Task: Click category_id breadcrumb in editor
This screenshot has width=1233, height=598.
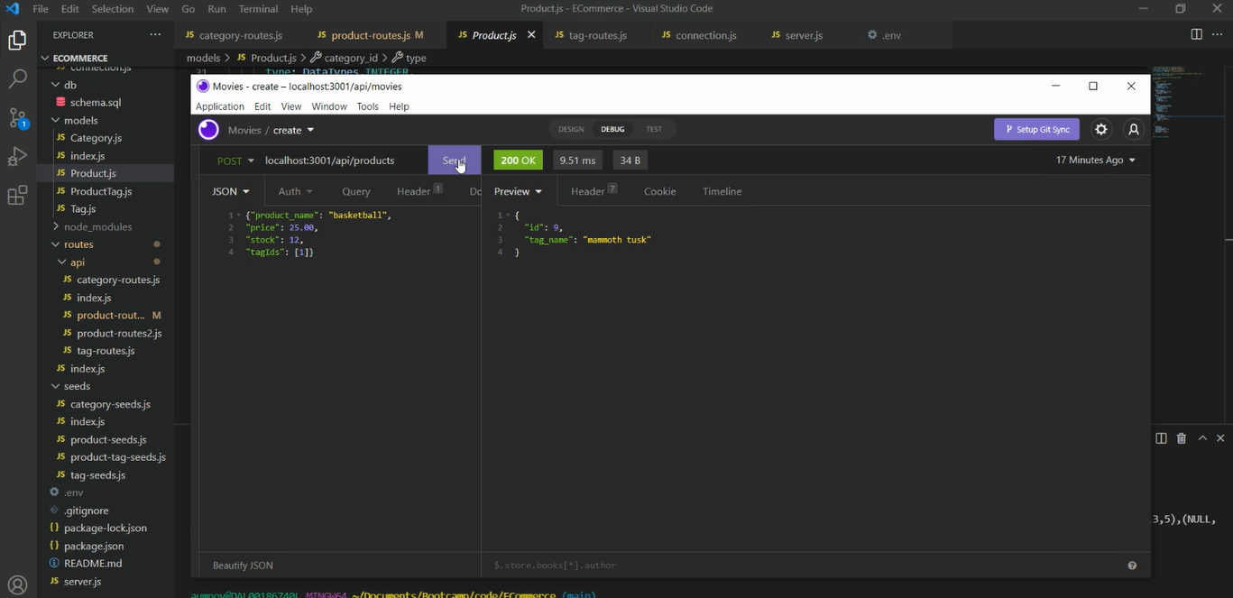Action: pos(351,58)
